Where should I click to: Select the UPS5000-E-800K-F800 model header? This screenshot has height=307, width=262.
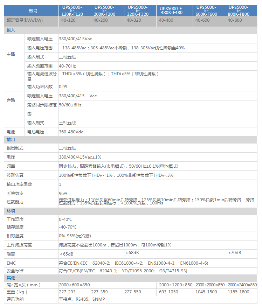[x=238, y=11]
